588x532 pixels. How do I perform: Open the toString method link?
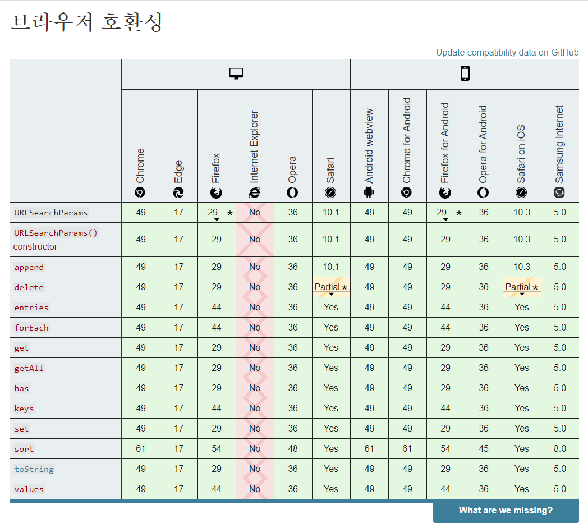point(34,469)
